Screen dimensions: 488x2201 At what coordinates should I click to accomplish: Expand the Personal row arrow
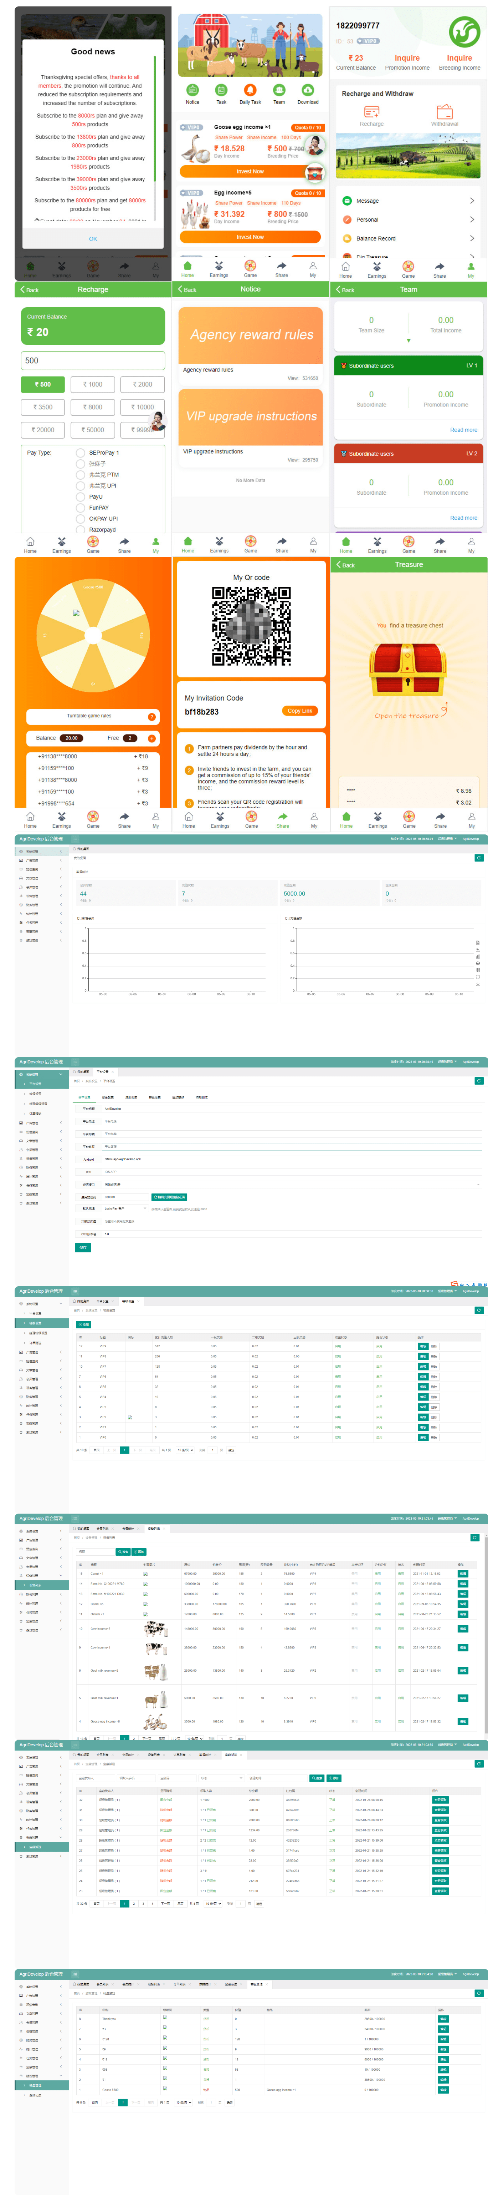point(472,219)
